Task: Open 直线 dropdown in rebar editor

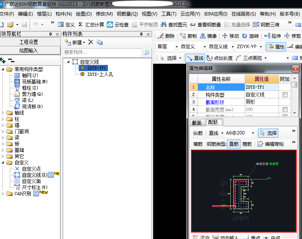Action: click(222, 133)
